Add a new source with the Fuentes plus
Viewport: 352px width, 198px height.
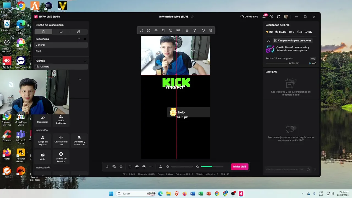pos(85,61)
